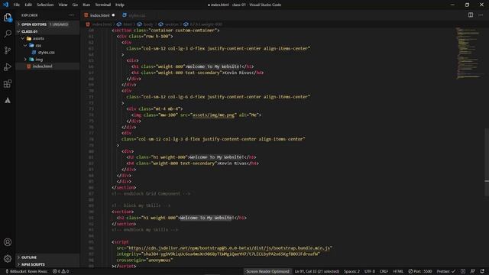The width and height of the screenshot is (489, 275).
Task: Open the Extensions view
Action: point(8,83)
